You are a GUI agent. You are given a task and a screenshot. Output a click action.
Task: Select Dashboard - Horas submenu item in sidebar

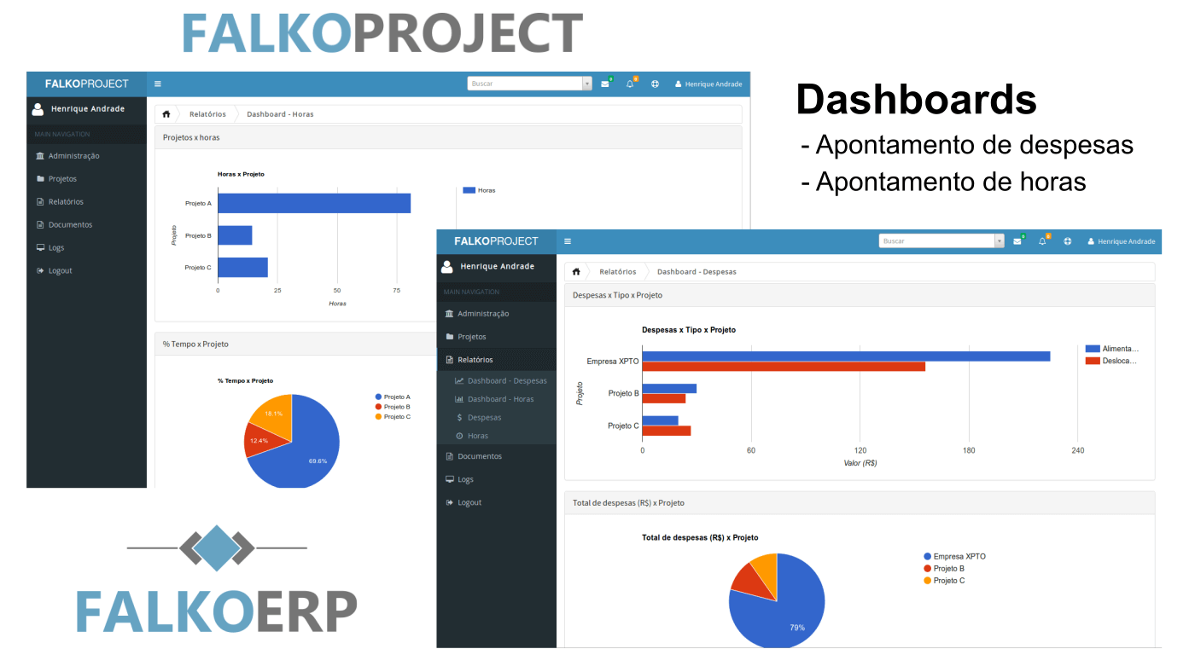495,399
